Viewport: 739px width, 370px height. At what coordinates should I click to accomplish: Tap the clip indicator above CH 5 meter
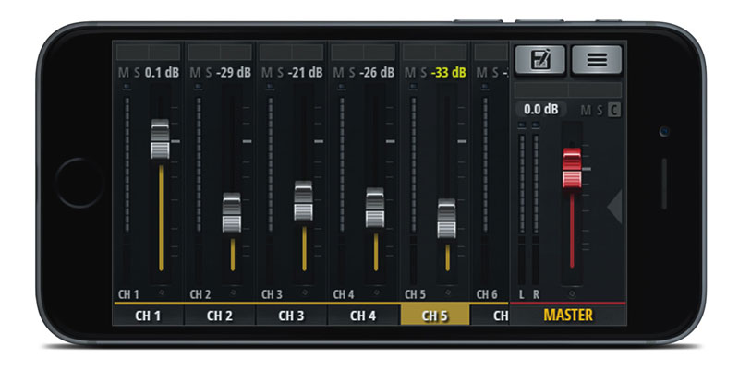[414, 87]
